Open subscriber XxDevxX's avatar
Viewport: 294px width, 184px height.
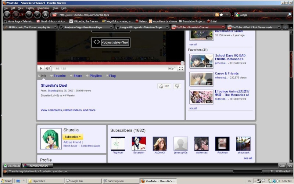160,144
